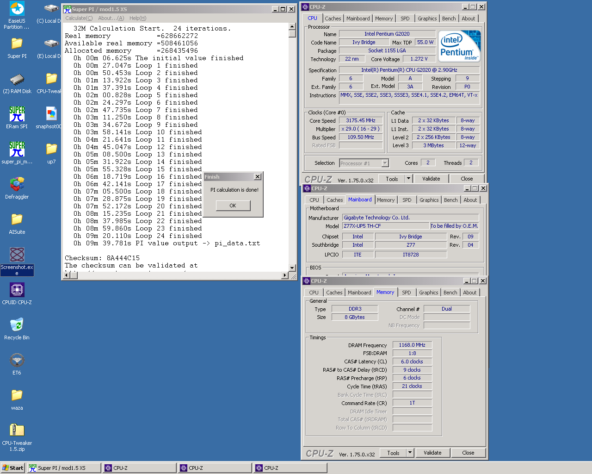The image size is (592, 474).
Task: Launch the ET6 desktop icon
Action: (x=17, y=361)
